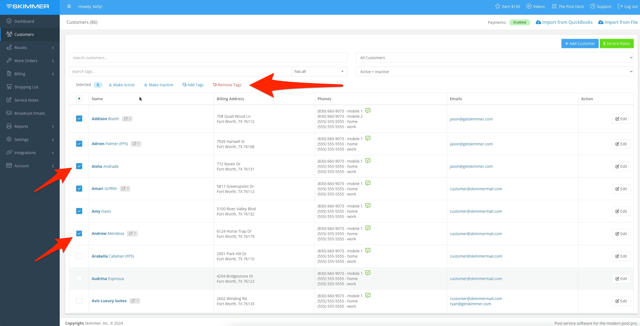Check the checkbox for Arabella Callahan

click(x=79, y=256)
